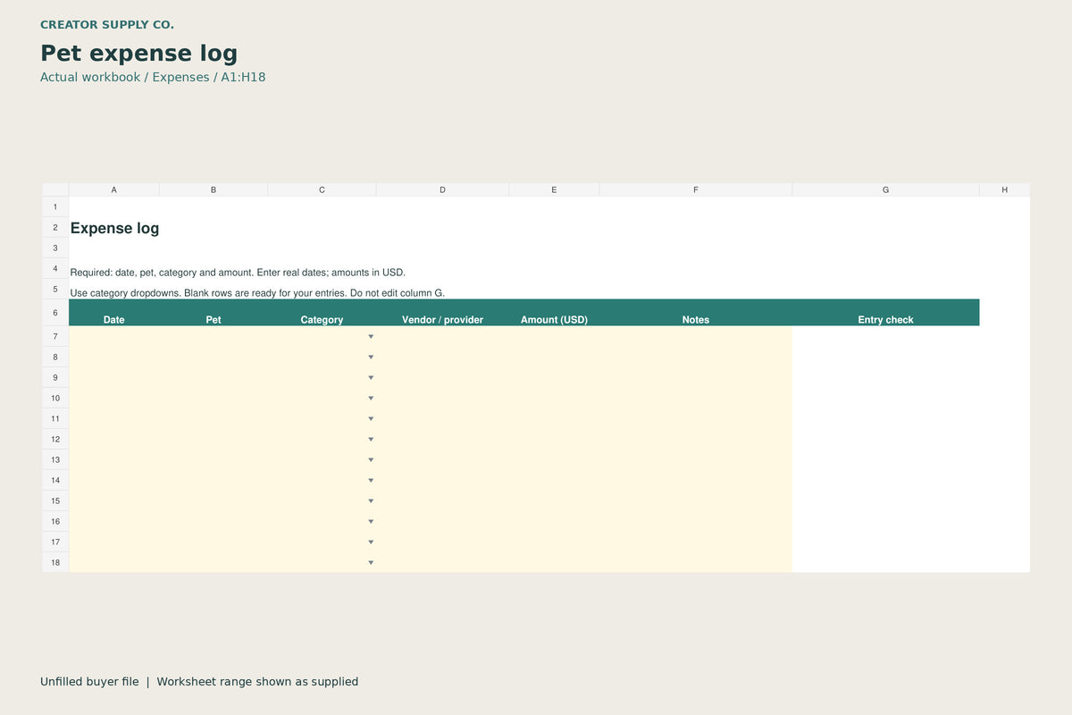Click 'Actual workbook / Expenses / A1:H18' breadcrumb text
The width and height of the screenshot is (1072, 715).
[153, 77]
